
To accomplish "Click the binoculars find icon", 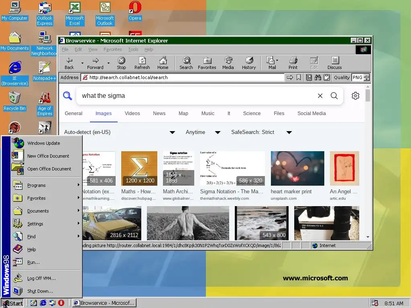I will point(318,77).
